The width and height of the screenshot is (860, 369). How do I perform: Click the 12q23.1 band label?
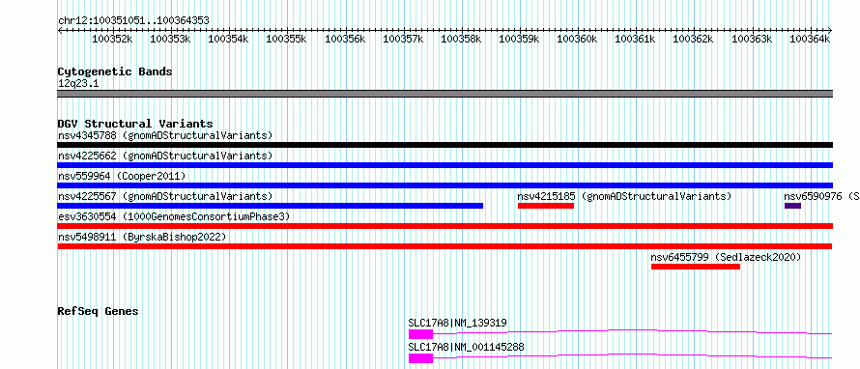pos(78,84)
